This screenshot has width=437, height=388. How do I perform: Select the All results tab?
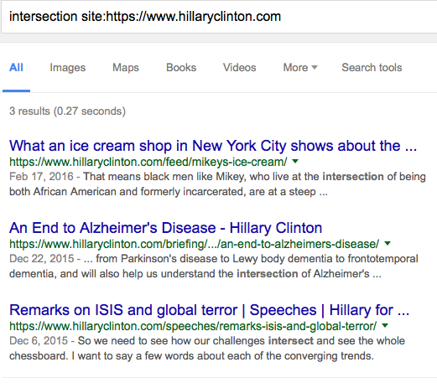[16, 68]
